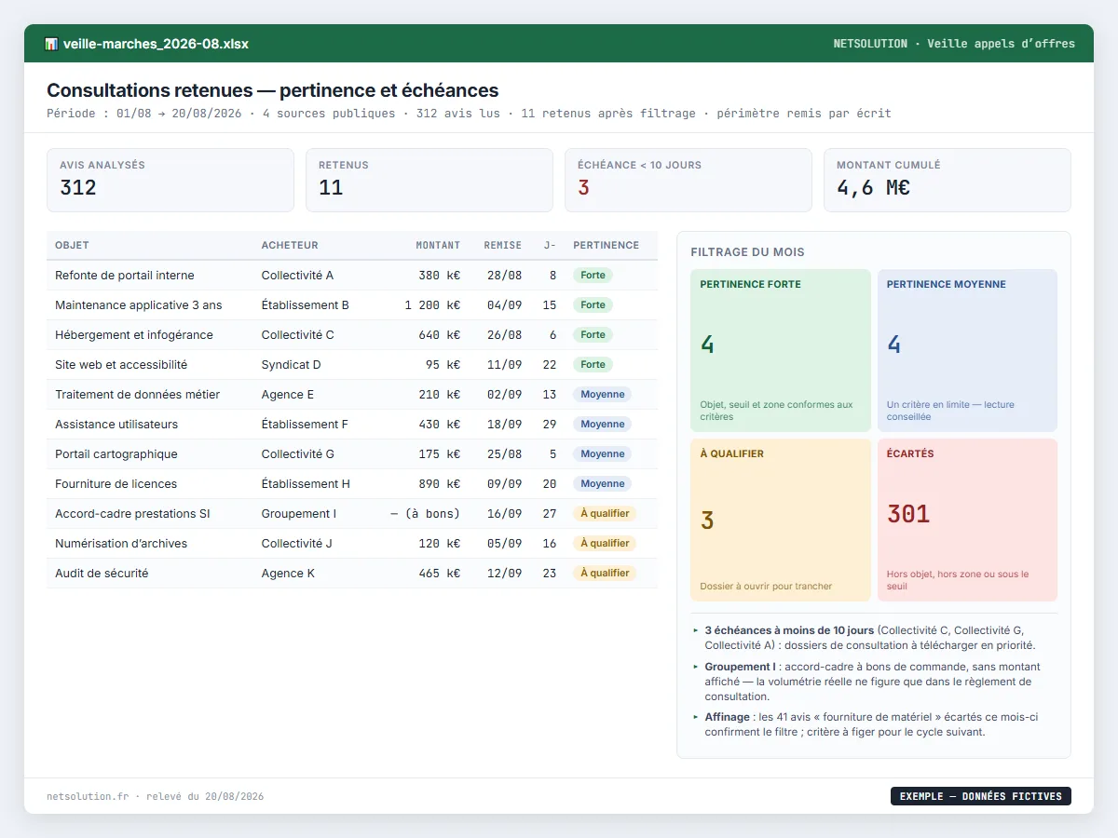This screenshot has height=838, width=1118.
Task: Click Forte badge for Collectivité A
Action: 593,276
